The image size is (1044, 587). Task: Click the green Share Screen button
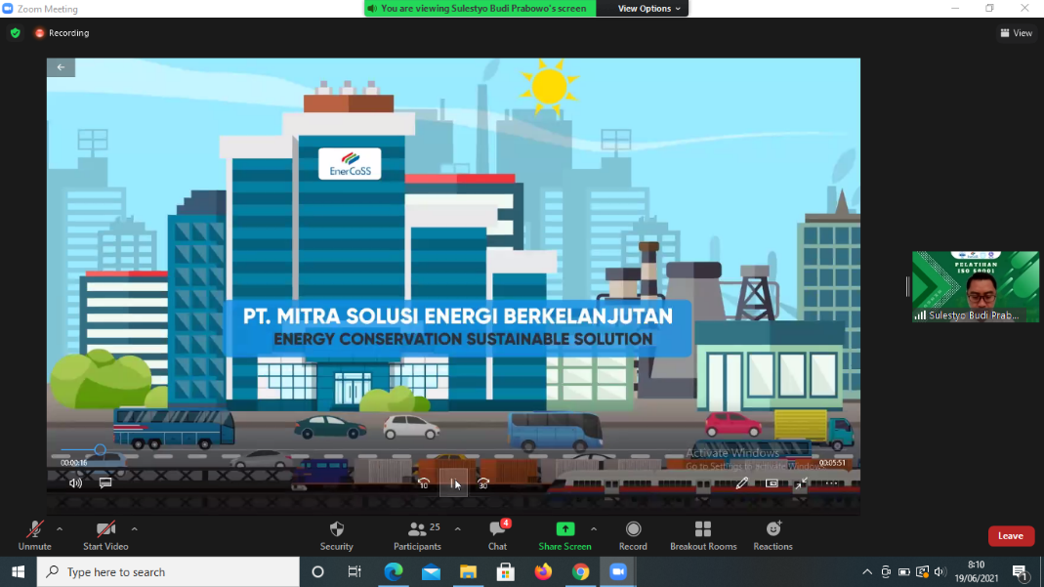564,536
